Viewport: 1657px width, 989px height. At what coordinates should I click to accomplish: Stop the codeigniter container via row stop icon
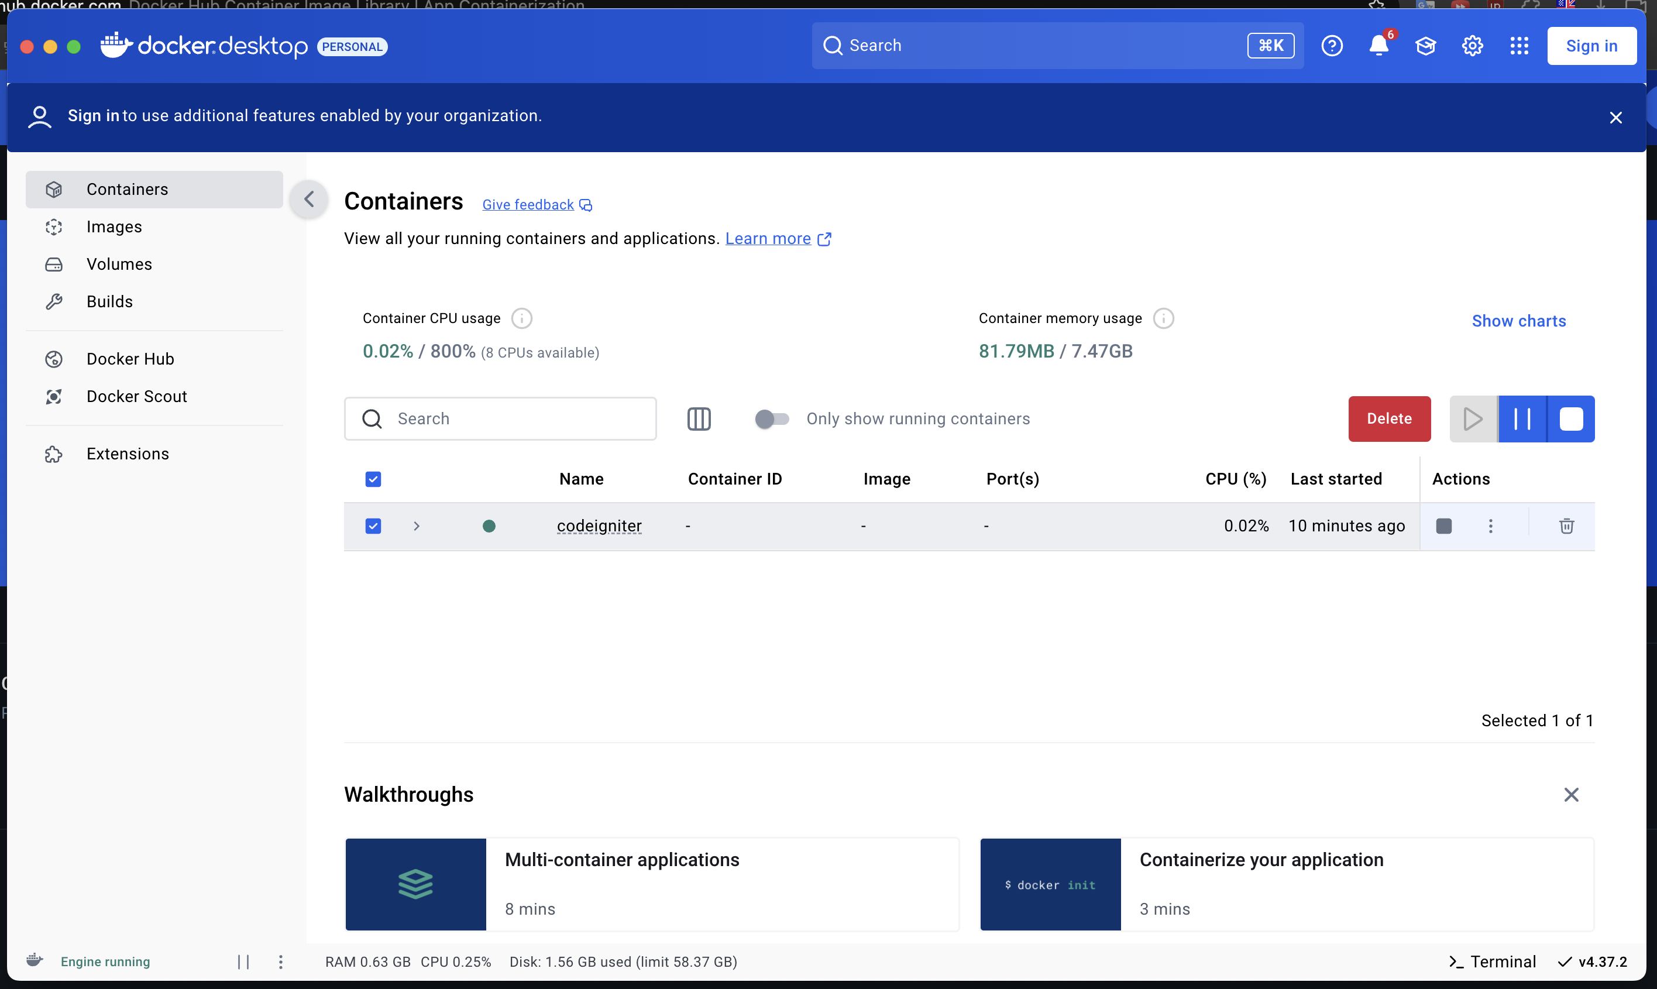(x=1444, y=526)
